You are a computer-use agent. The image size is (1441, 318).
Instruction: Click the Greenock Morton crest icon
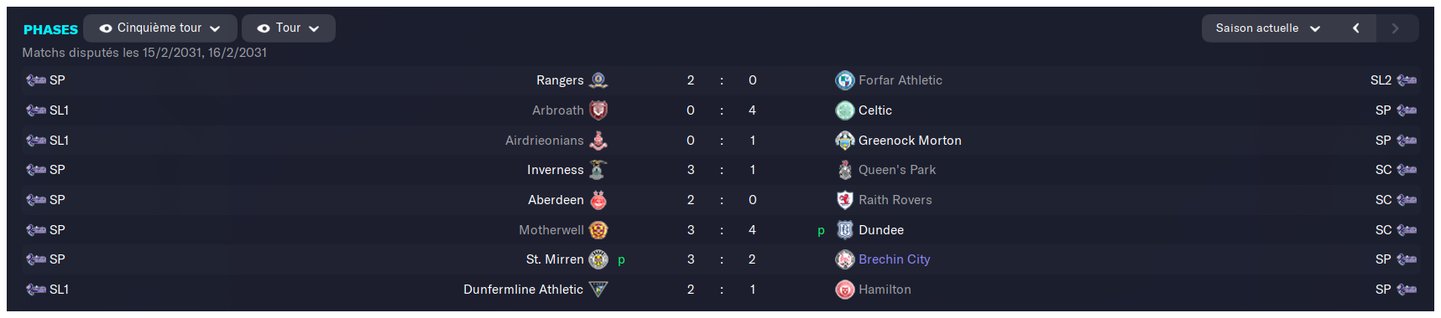coord(845,141)
